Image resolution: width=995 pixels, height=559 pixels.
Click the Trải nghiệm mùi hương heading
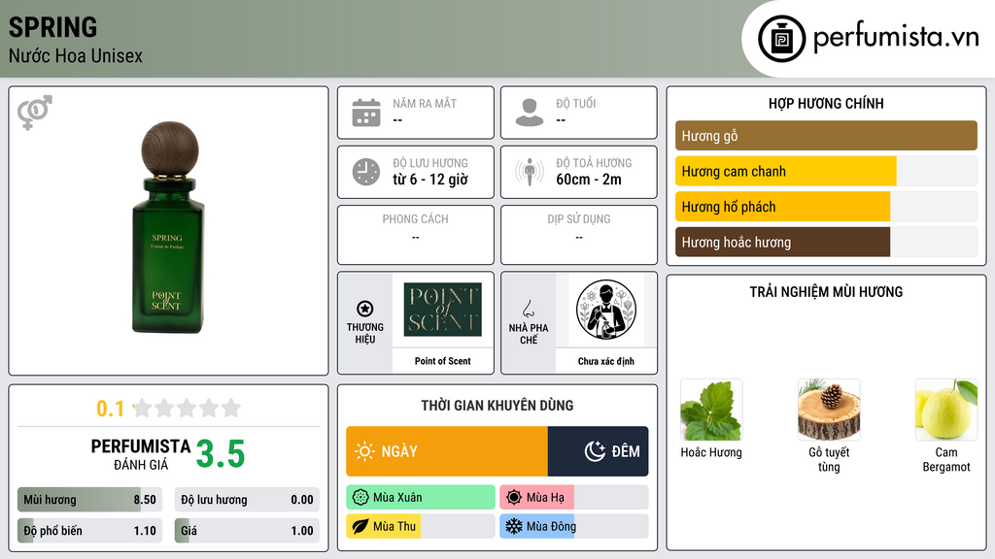pyautogui.click(x=826, y=292)
